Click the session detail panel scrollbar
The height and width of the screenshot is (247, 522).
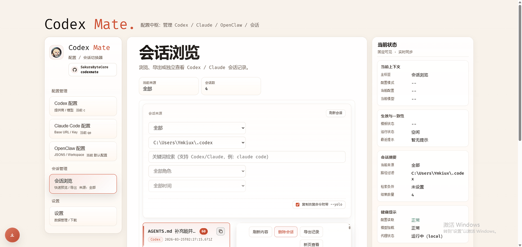click(x=350, y=227)
